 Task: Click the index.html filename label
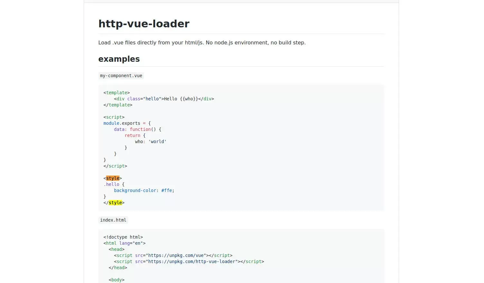coord(113,220)
